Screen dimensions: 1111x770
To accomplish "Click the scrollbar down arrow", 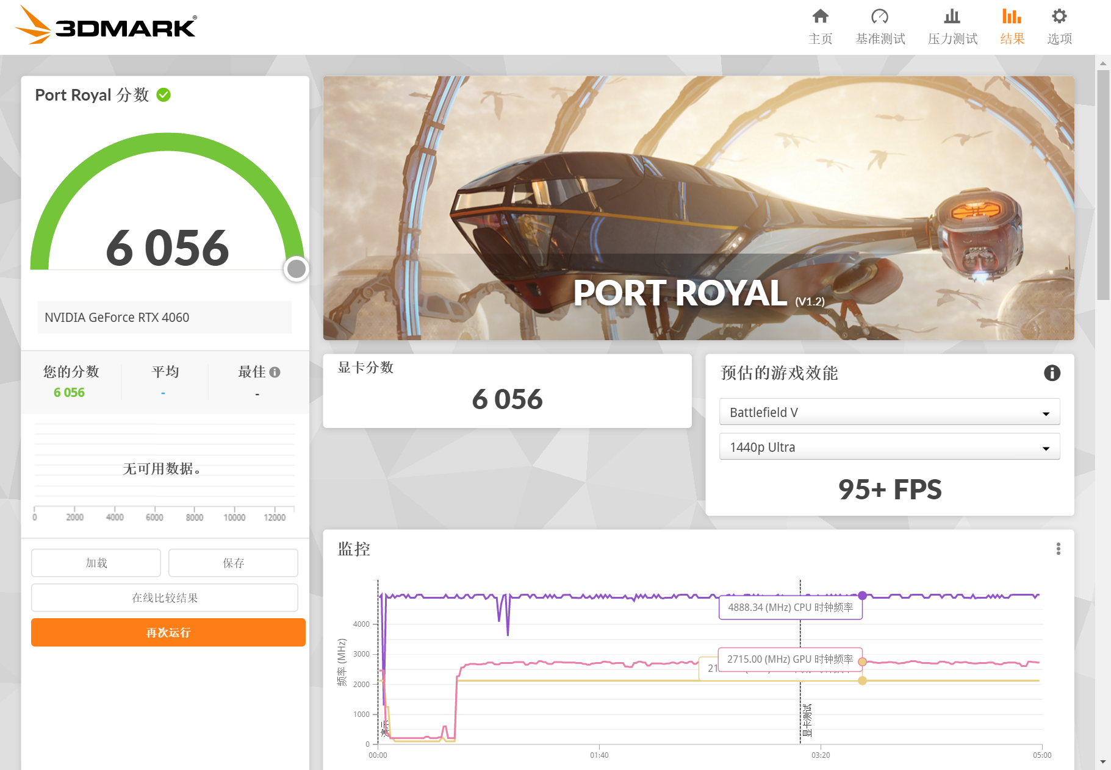I will (x=1102, y=761).
